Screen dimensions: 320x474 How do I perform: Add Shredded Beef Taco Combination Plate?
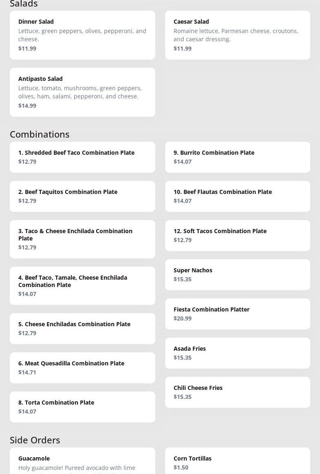[x=82, y=157]
